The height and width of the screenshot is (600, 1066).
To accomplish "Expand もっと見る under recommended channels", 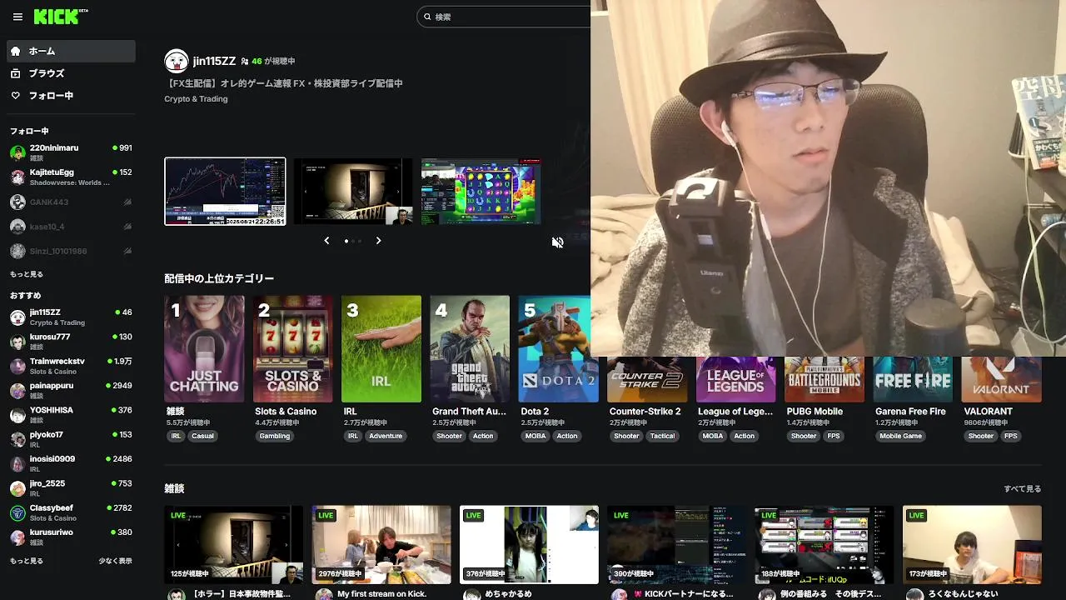I will [x=27, y=561].
